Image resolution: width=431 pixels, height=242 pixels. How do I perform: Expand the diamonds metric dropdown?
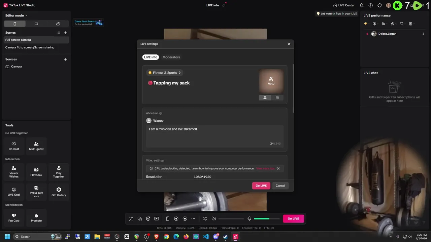pyautogui.click(x=367, y=24)
